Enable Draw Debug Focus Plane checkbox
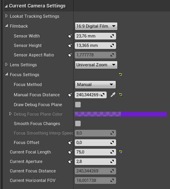The height and width of the screenshot is (189, 170). (x=78, y=105)
